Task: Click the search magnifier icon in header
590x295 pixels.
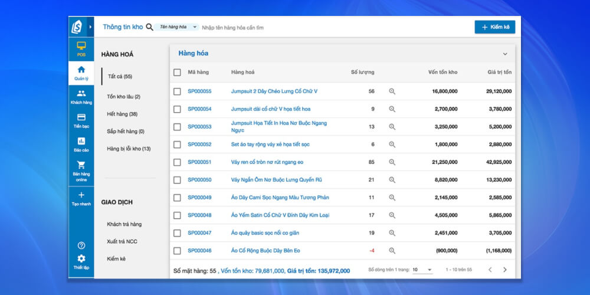Action: (149, 27)
